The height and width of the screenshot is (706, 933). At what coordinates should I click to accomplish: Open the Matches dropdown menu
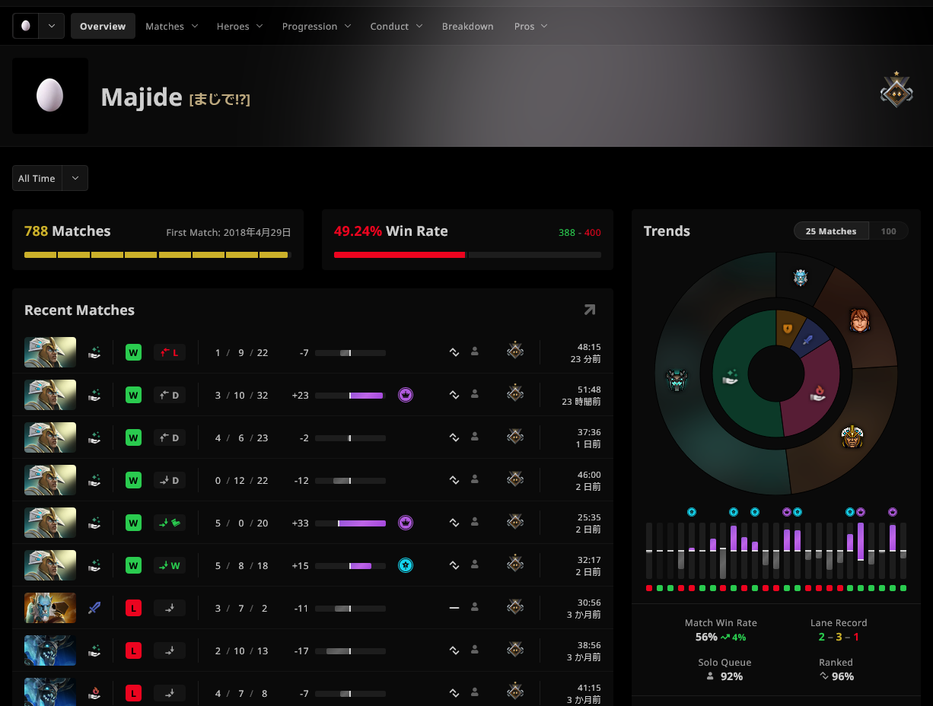click(x=172, y=26)
